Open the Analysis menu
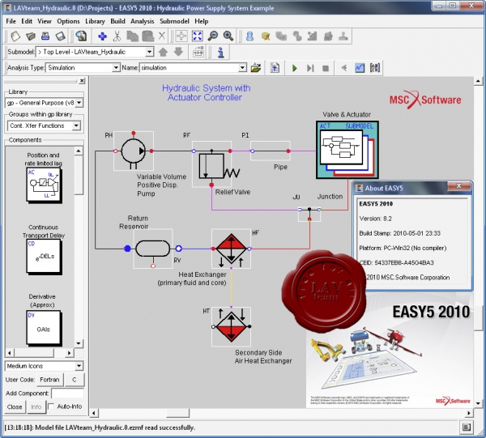This screenshot has width=486, height=438. 143,21
